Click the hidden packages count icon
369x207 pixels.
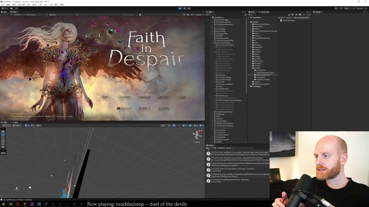coord(309,15)
